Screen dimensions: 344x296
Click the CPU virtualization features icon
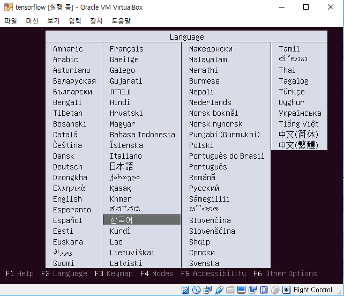(x=264, y=290)
